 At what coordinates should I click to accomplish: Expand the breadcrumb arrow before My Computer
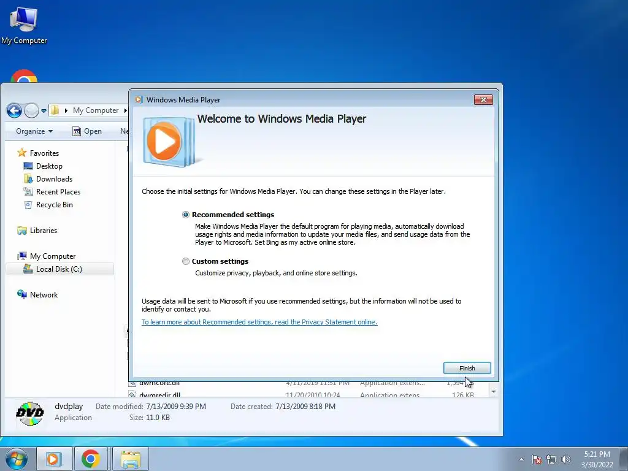click(x=66, y=110)
